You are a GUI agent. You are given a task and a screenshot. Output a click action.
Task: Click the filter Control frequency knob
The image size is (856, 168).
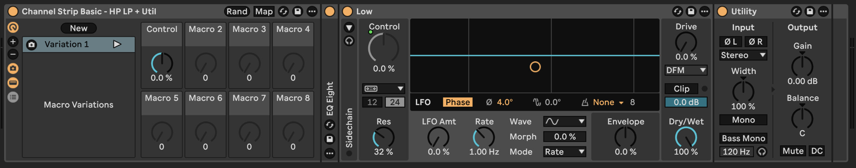point(384,48)
